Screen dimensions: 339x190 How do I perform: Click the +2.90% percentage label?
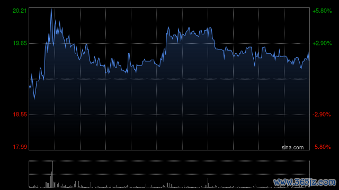click(322, 43)
